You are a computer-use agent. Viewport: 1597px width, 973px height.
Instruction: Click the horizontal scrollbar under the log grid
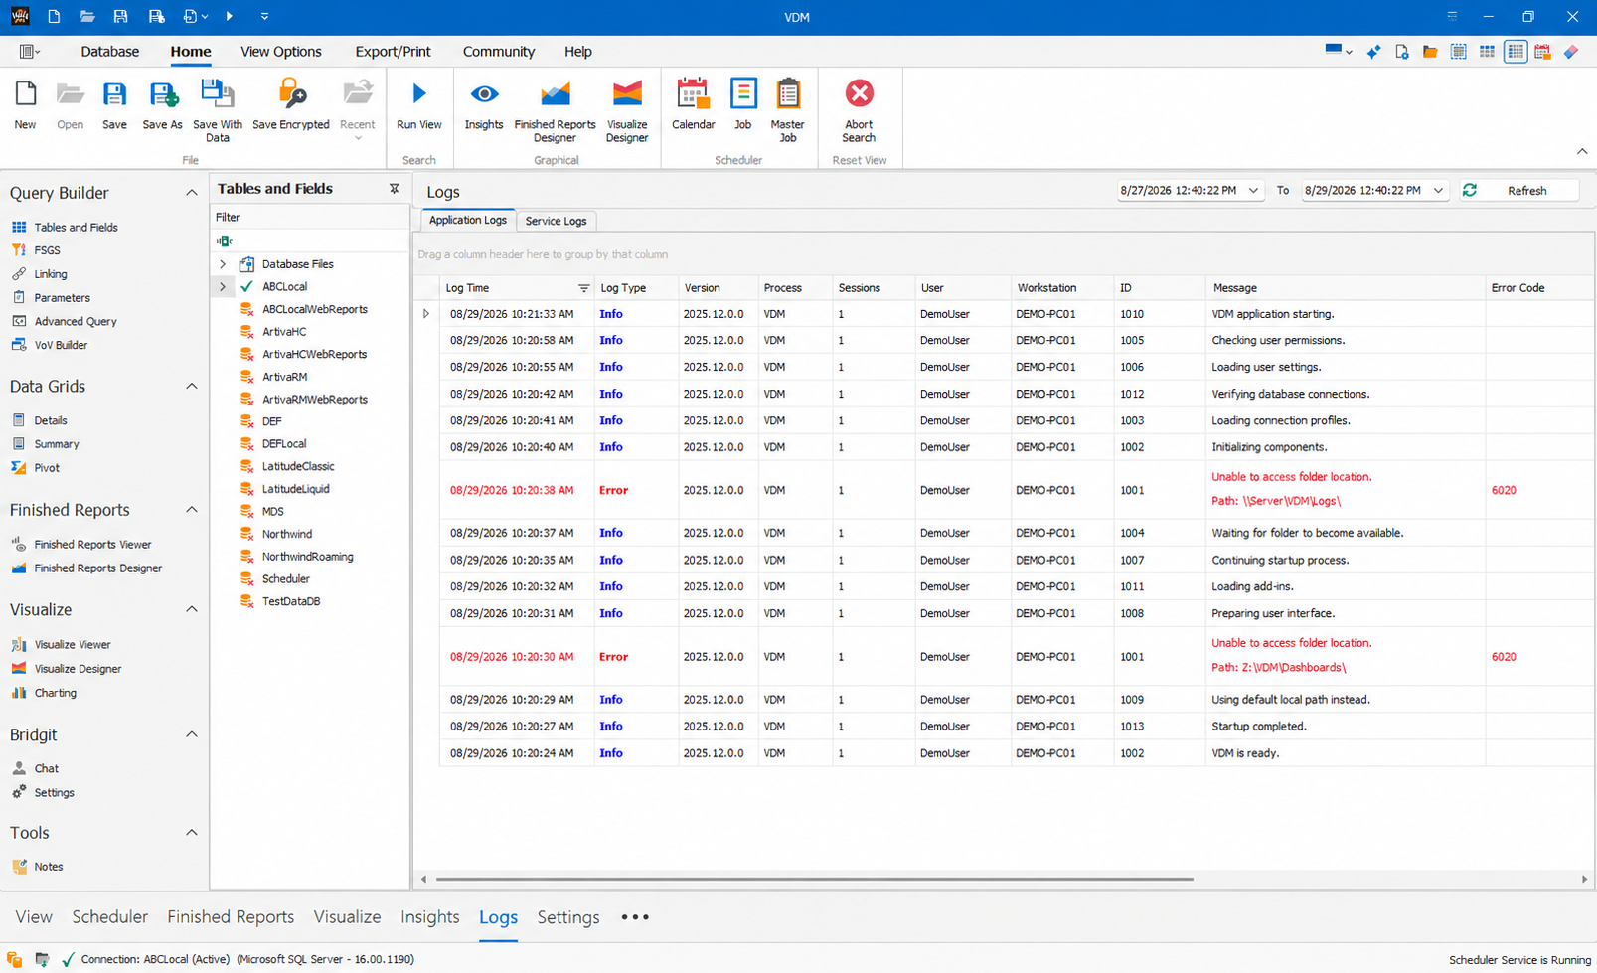[814, 879]
